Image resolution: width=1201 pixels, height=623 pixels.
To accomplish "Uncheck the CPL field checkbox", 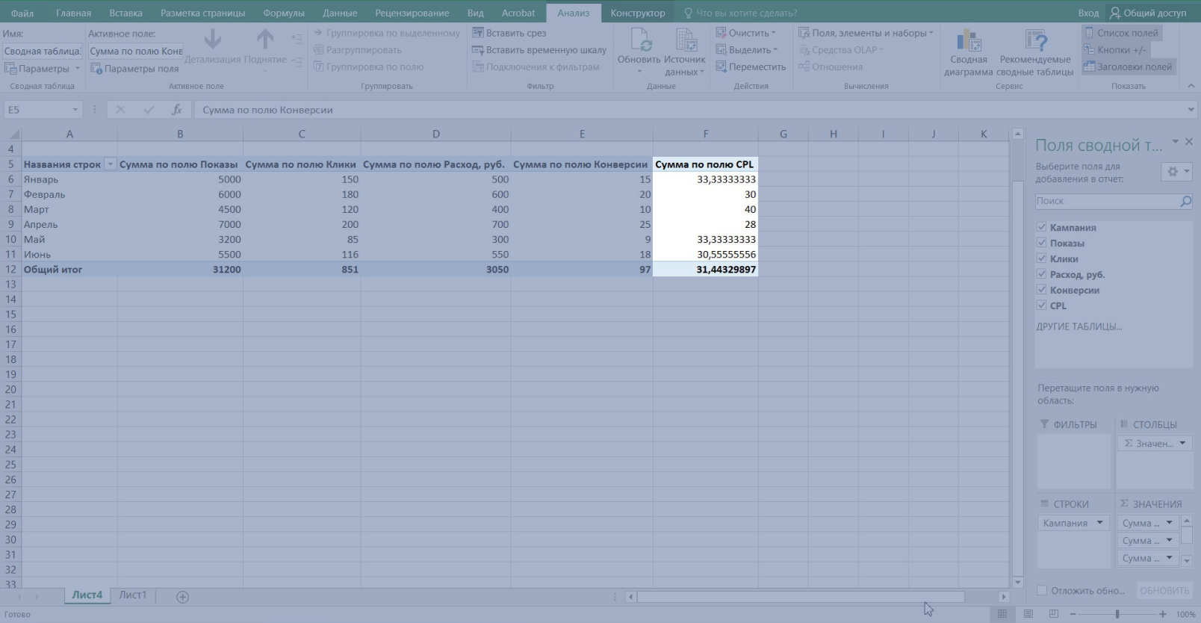I will coord(1042,306).
